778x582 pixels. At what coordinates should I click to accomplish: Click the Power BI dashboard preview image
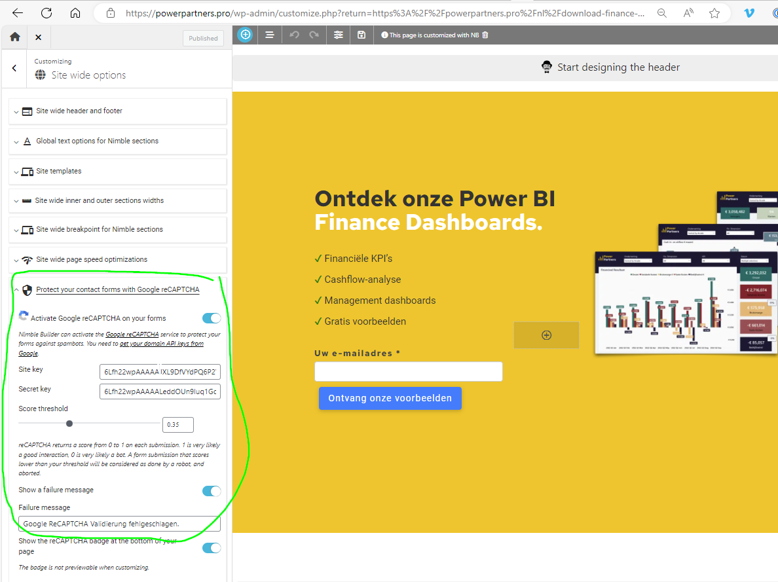tap(686, 273)
